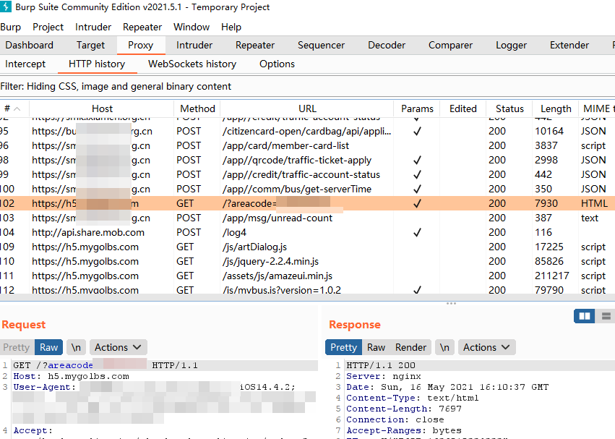
Task: Select the Proxy tab
Action: (x=140, y=45)
